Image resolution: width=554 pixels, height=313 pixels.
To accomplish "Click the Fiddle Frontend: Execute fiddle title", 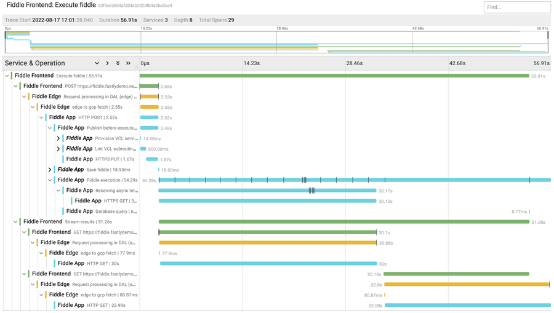I will [x=51, y=5].
